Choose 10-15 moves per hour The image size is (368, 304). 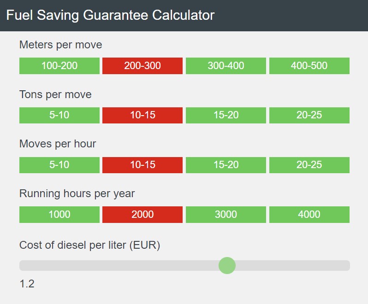tap(142, 165)
